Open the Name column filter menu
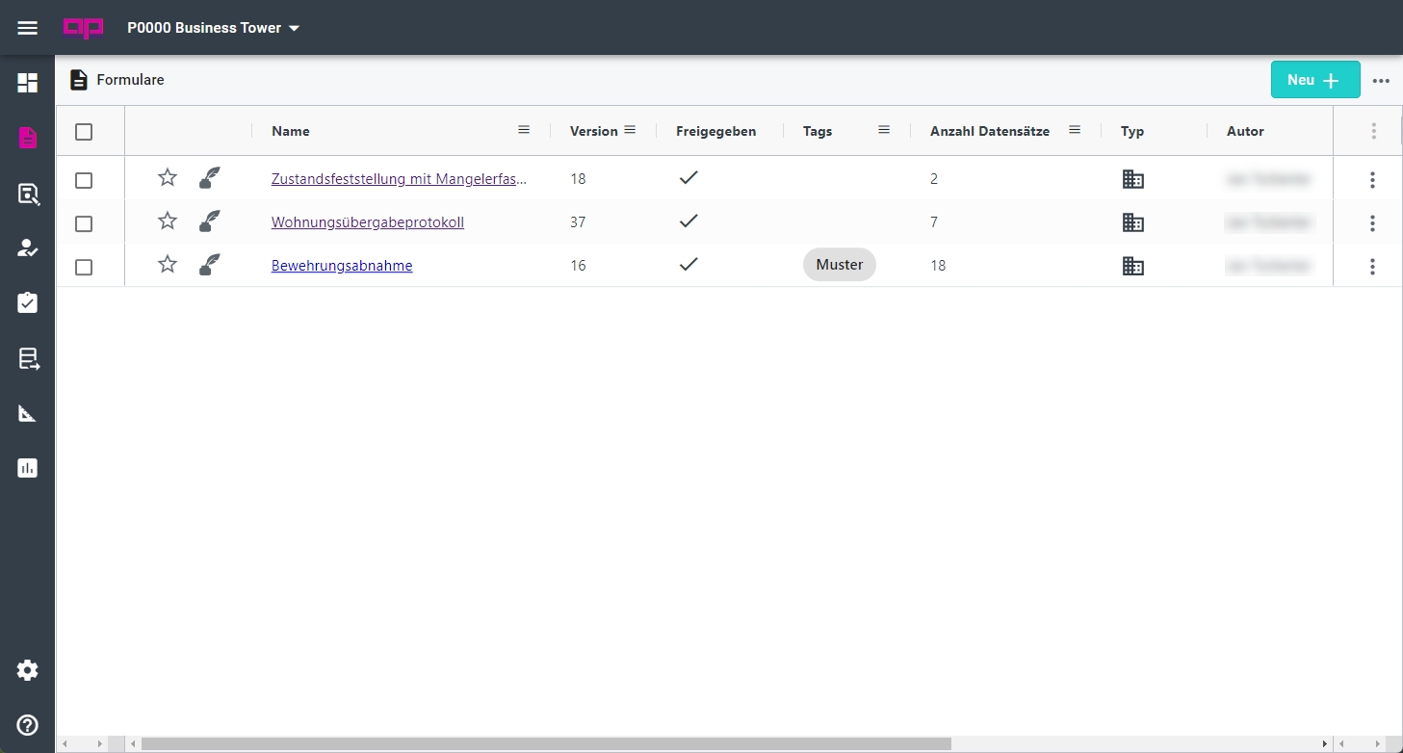Image resolution: width=1403 pixels, height=753 pixels. tap(524, 130)
